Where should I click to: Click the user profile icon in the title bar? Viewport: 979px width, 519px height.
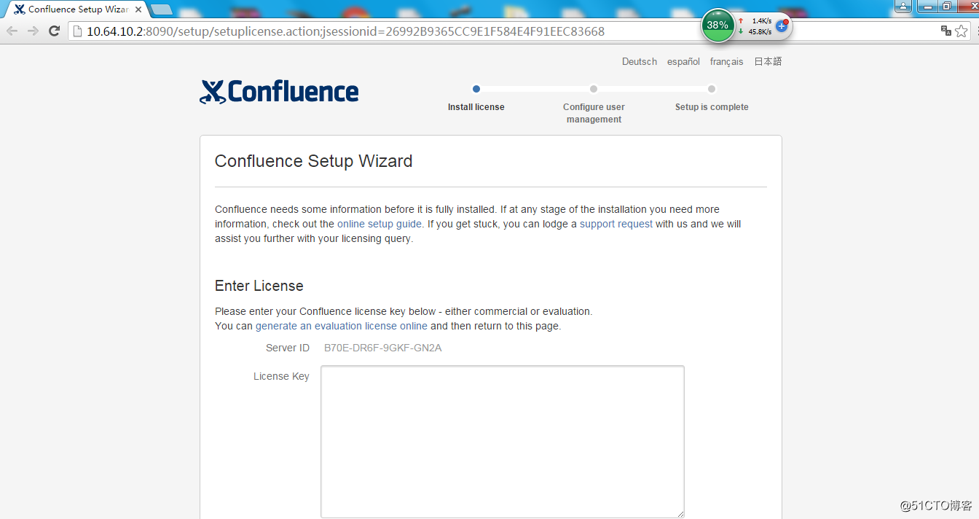(903, 6)
